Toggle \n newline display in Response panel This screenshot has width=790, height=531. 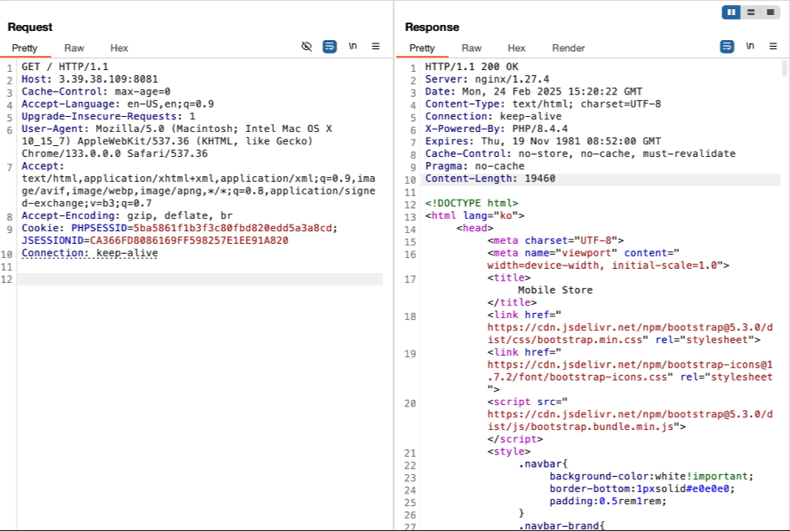(x=750, y=47)
